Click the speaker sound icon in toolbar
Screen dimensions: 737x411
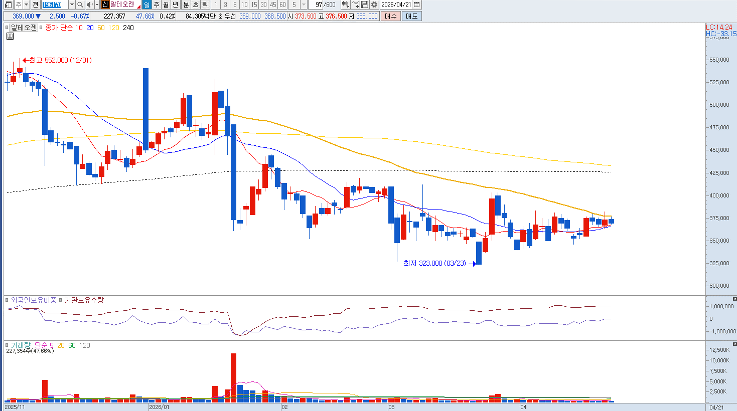(90, 5)
